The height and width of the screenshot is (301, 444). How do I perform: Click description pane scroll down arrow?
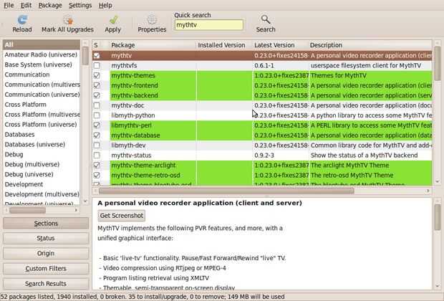438,286
